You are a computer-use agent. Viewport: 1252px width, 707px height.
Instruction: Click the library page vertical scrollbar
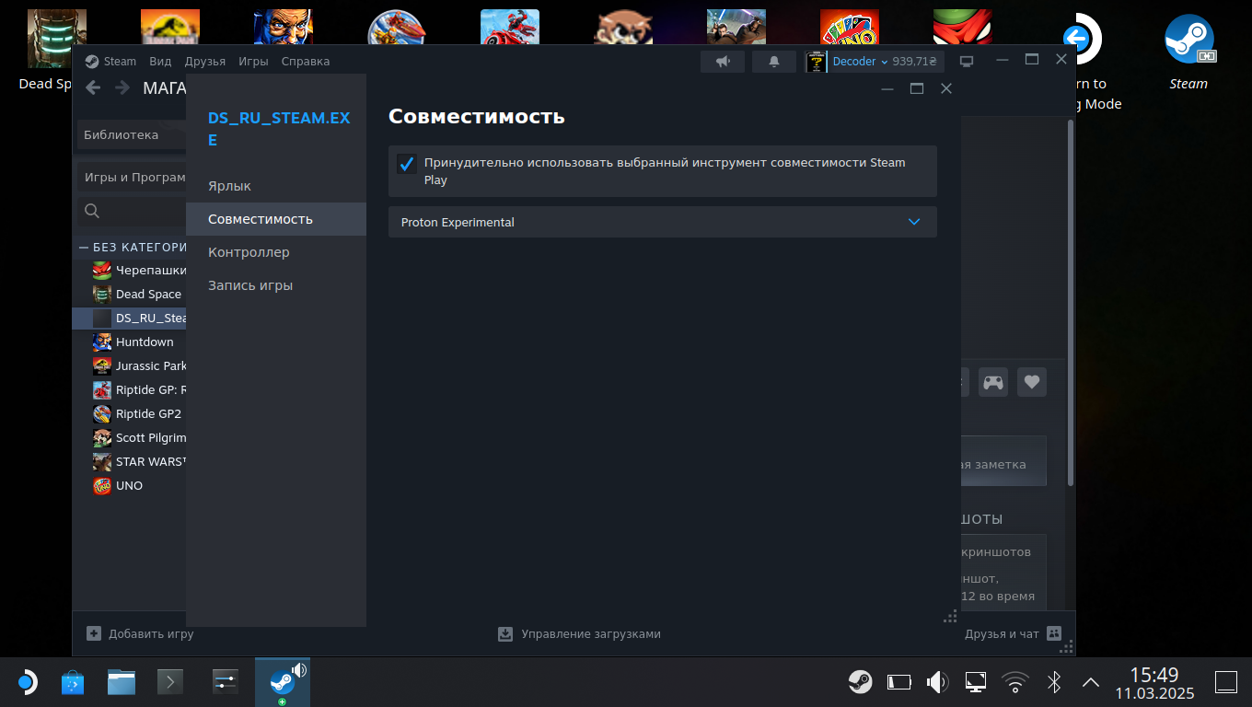coord(1071,304)
